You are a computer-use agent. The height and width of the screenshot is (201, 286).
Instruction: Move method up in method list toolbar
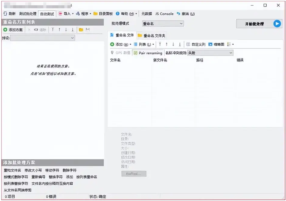coord(59,29)
